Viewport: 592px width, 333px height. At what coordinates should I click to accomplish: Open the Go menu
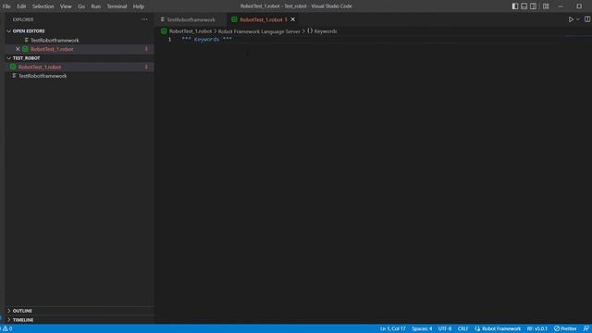click(81, 6)
